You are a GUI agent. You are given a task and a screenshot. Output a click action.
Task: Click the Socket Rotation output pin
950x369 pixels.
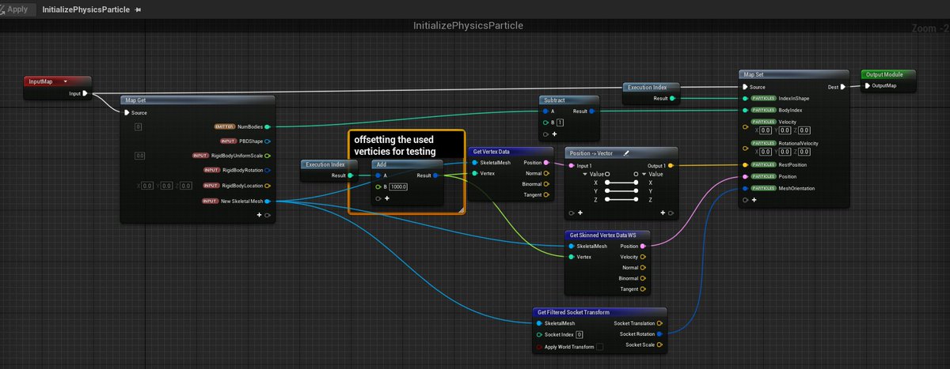click(660, 333)
